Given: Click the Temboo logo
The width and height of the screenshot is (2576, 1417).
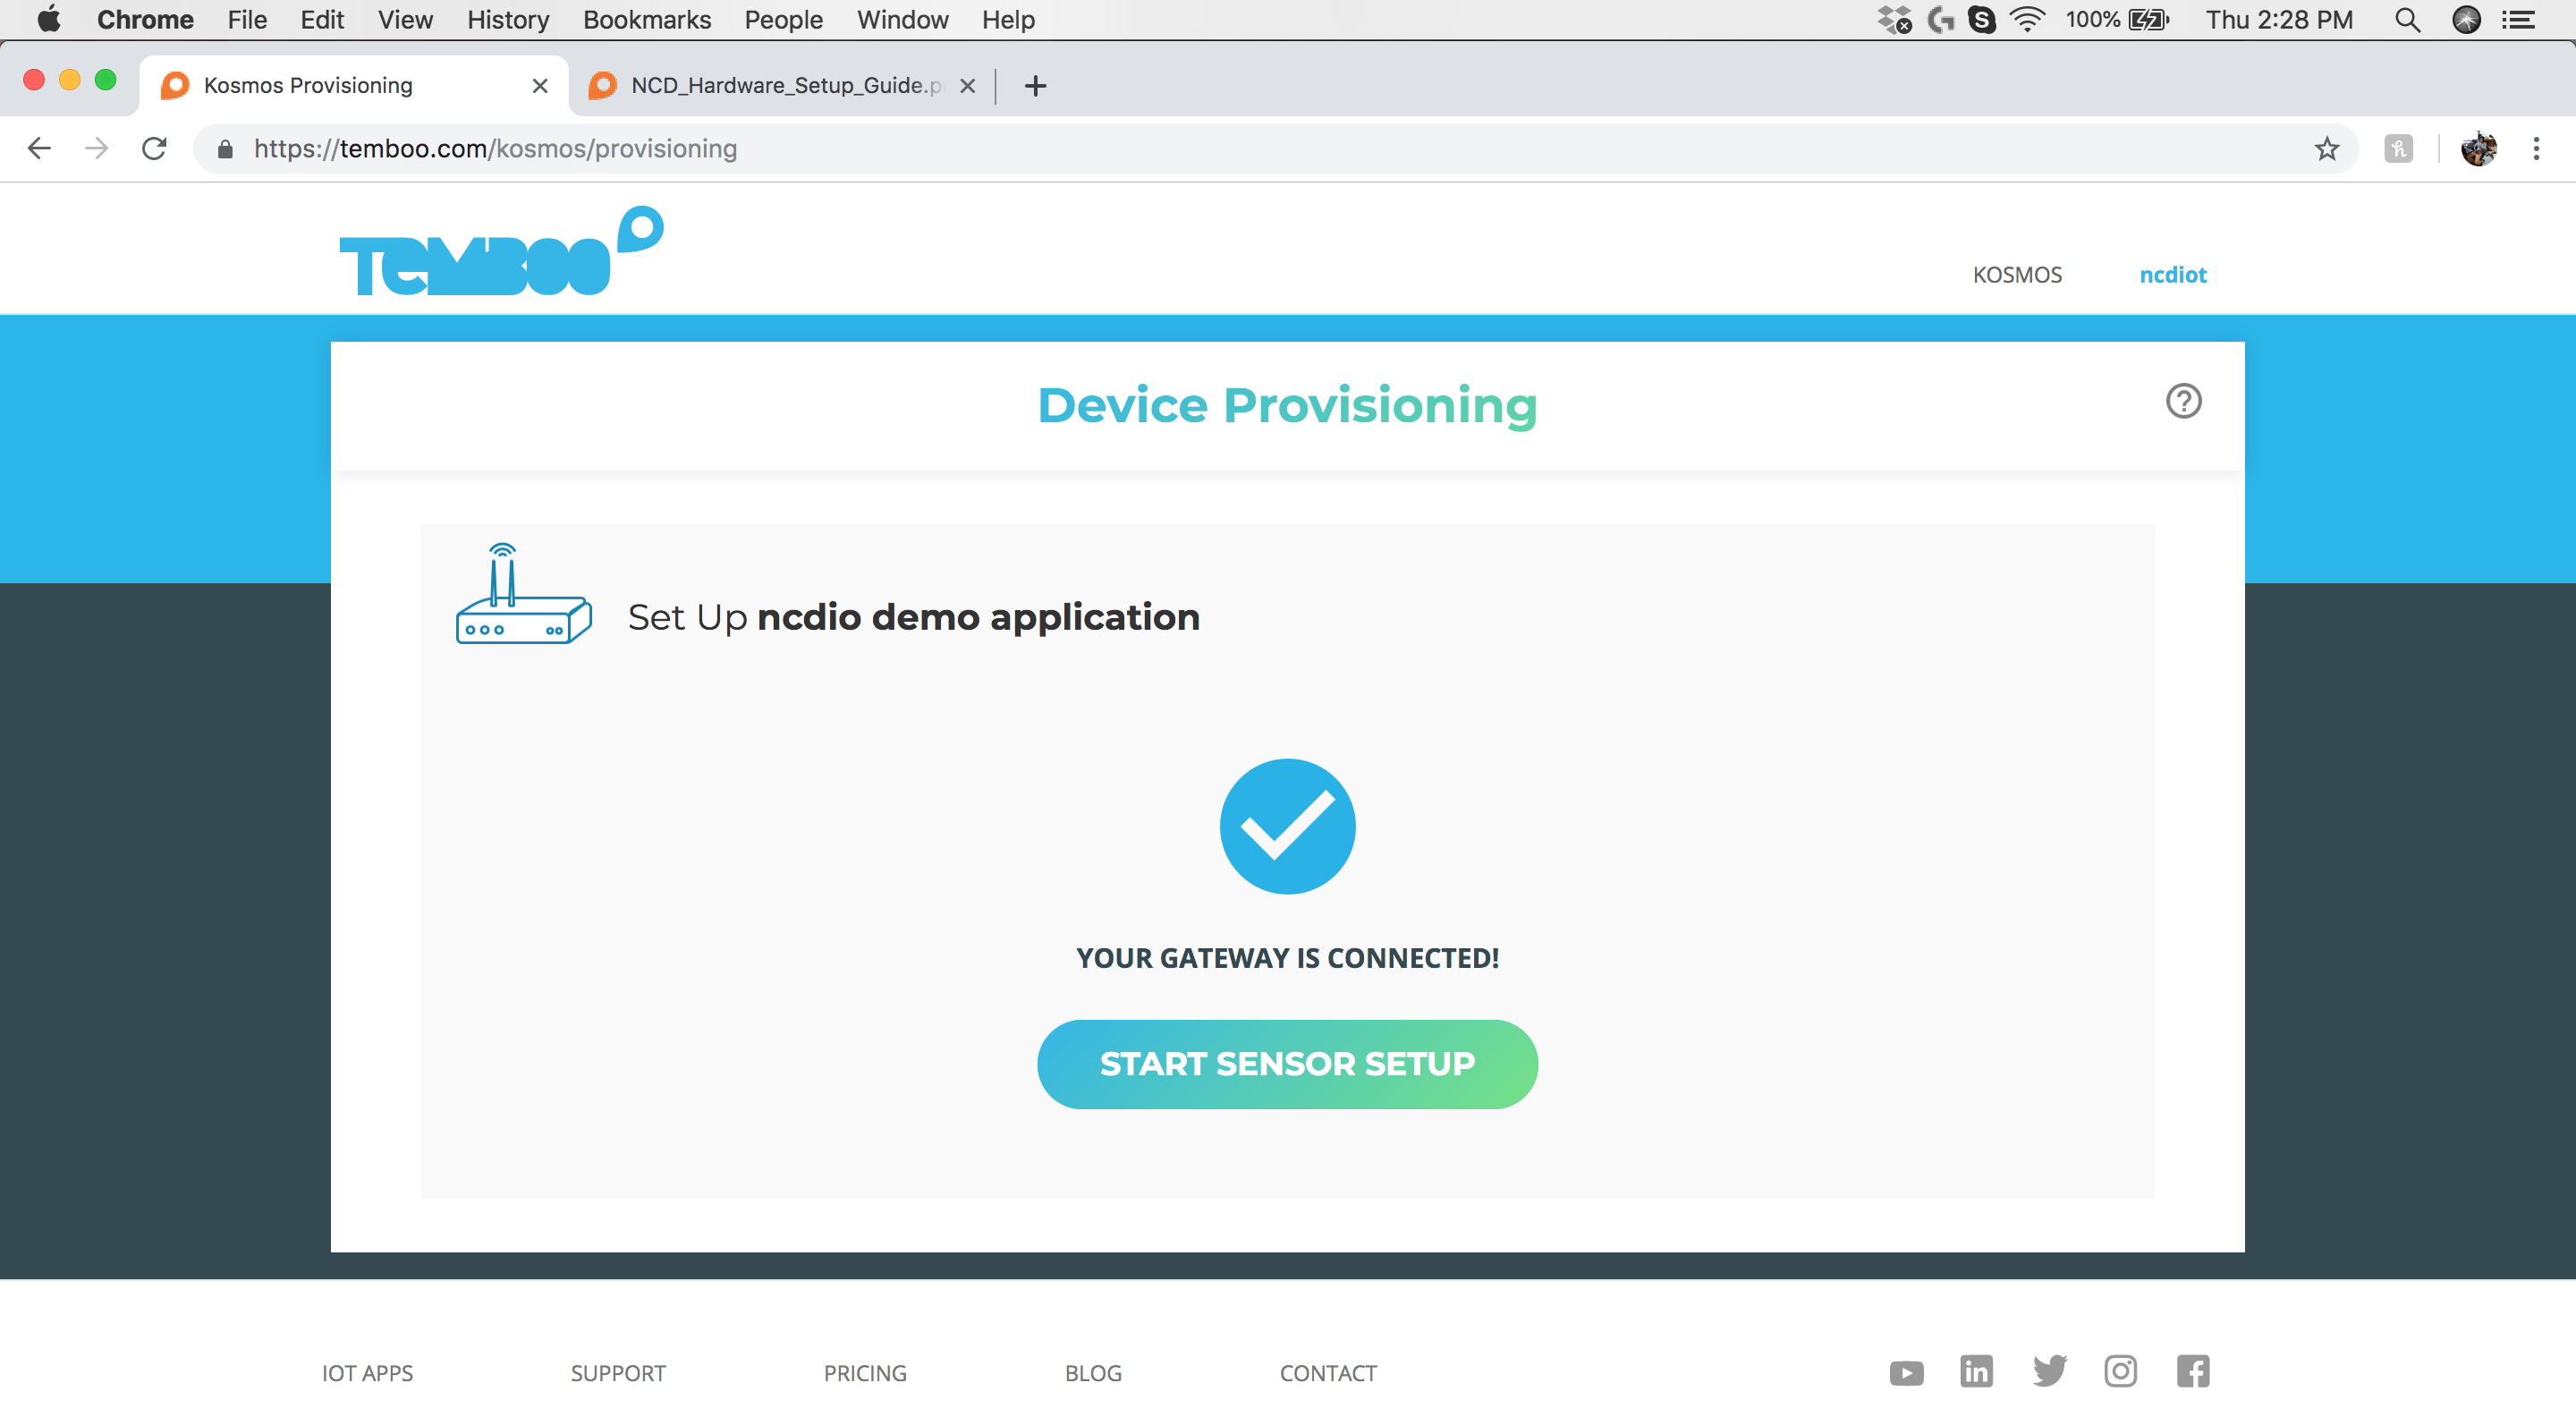Looking at the screenshot, I should point(501,252).
